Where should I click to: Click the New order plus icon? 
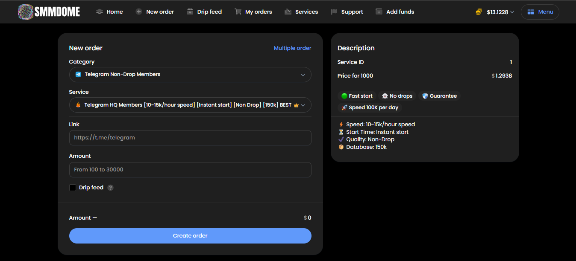click(139, 12)
